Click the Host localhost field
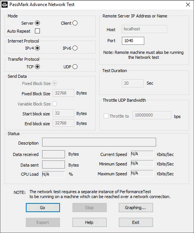Screen dimensions: 194x233 144,29
